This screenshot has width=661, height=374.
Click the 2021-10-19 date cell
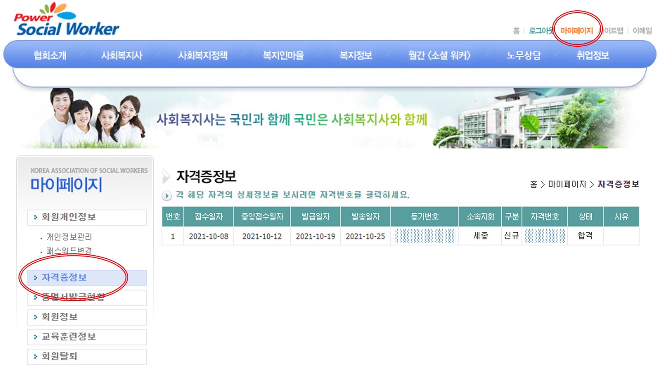315,236
